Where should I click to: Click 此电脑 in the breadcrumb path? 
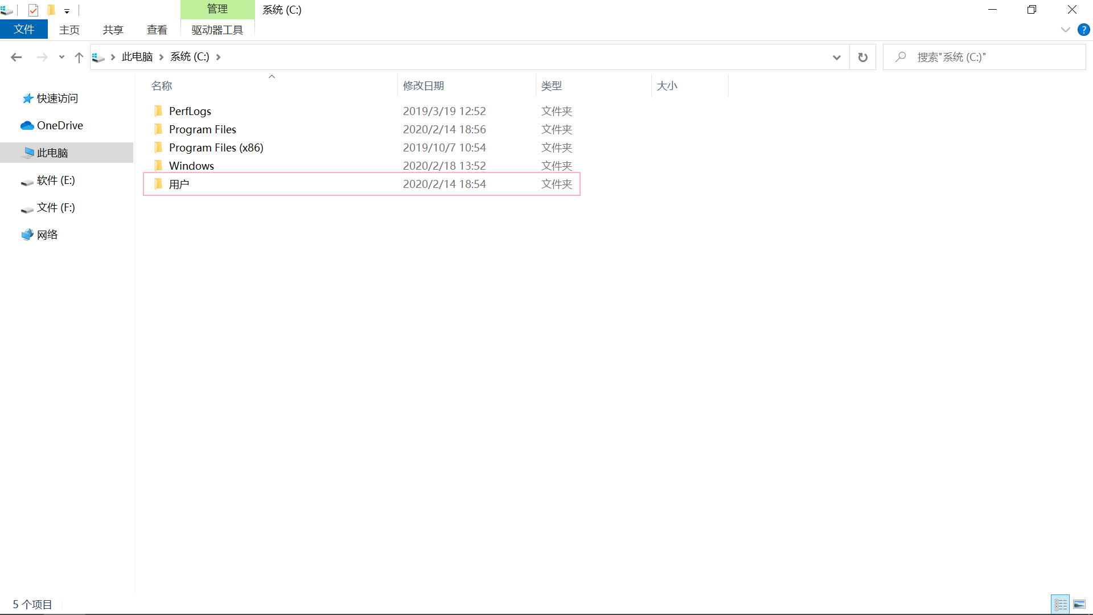point(137,57)
